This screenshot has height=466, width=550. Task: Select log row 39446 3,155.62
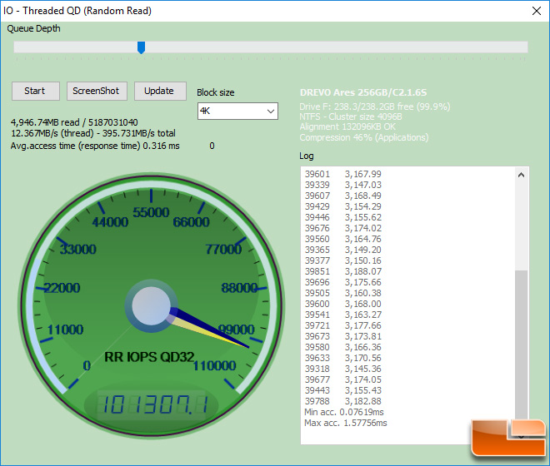tap(342, 217)
